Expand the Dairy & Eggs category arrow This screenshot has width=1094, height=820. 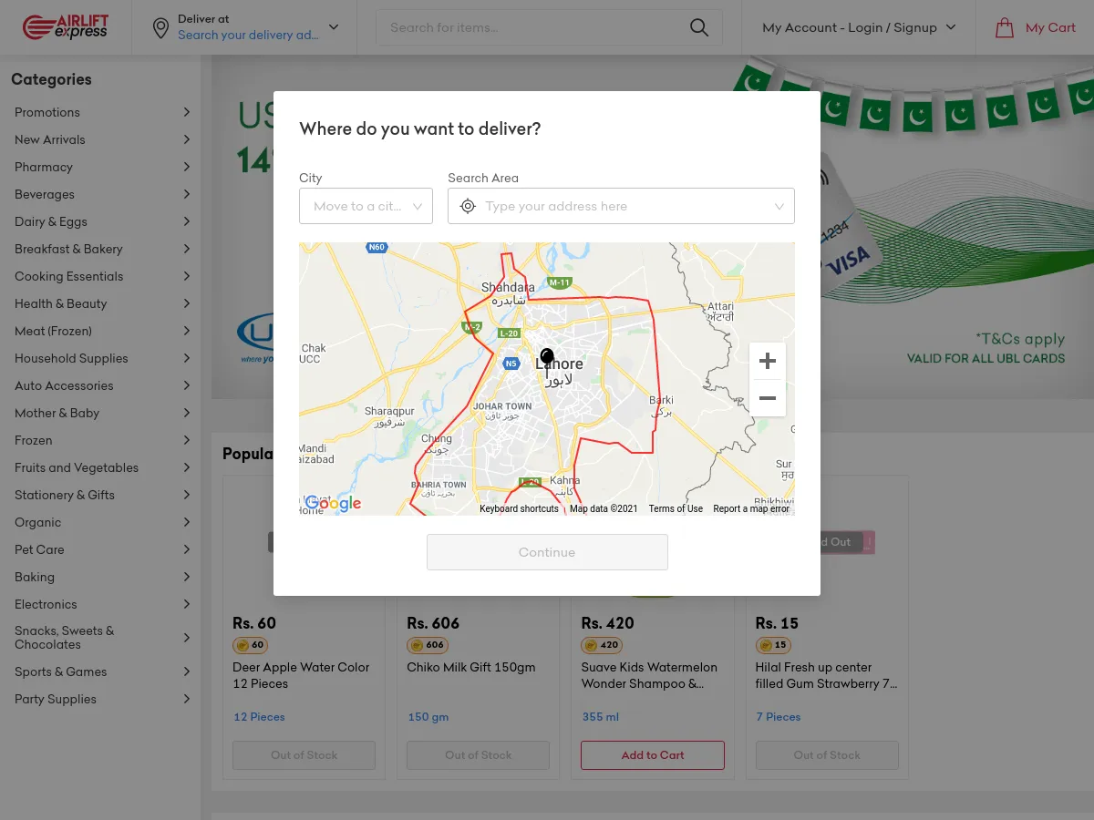pyautogui.click(x=186, y=221)
